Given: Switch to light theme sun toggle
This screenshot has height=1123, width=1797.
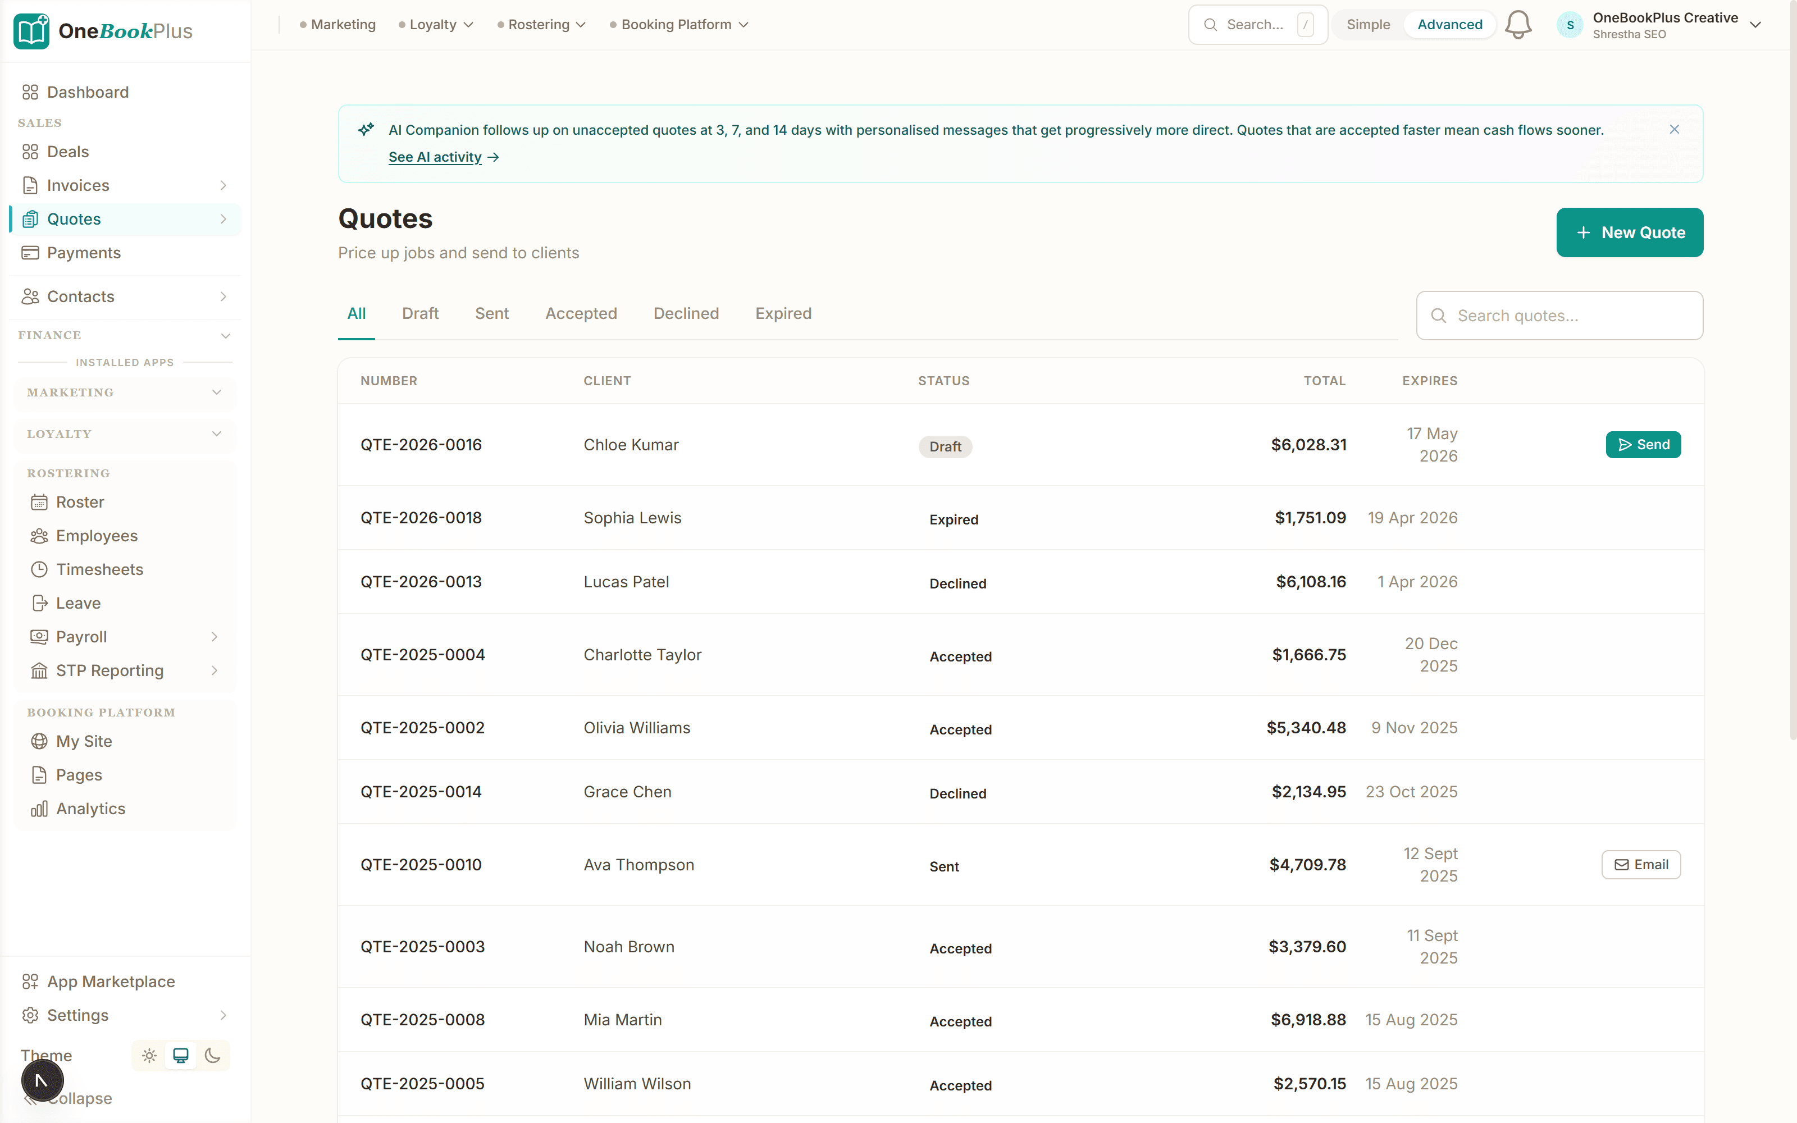Looking at the screenshot, I should 149,1056.
